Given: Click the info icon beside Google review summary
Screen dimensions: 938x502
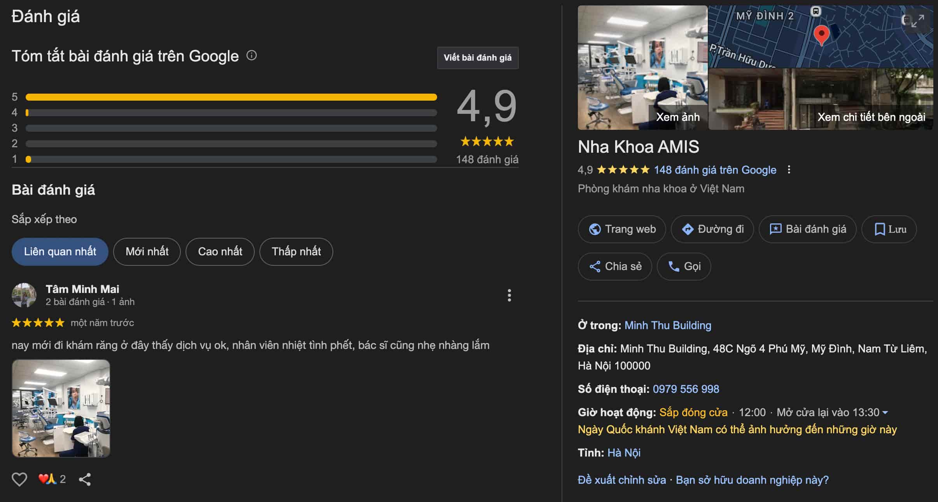Looking at the screenshot, I should point(252,56).
